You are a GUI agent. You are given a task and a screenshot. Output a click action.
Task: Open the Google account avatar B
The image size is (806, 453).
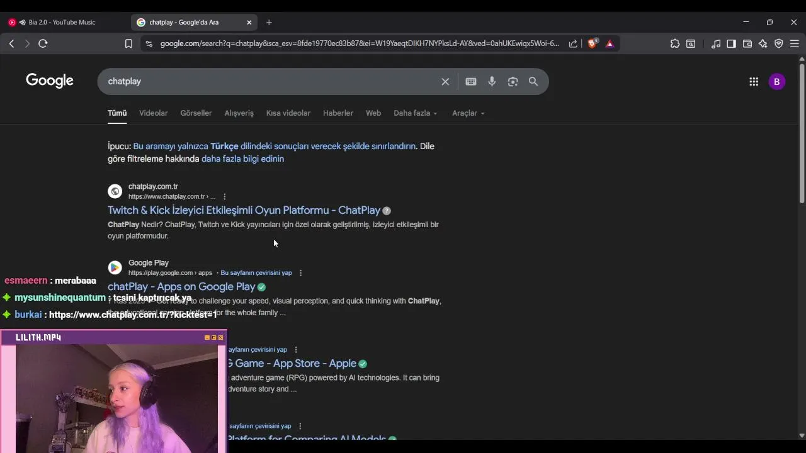tap(777, 81)
